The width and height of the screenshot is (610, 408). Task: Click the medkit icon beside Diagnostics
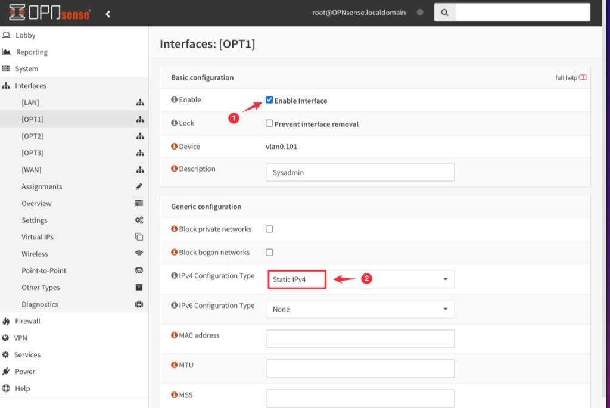click(x=139, y=304)
